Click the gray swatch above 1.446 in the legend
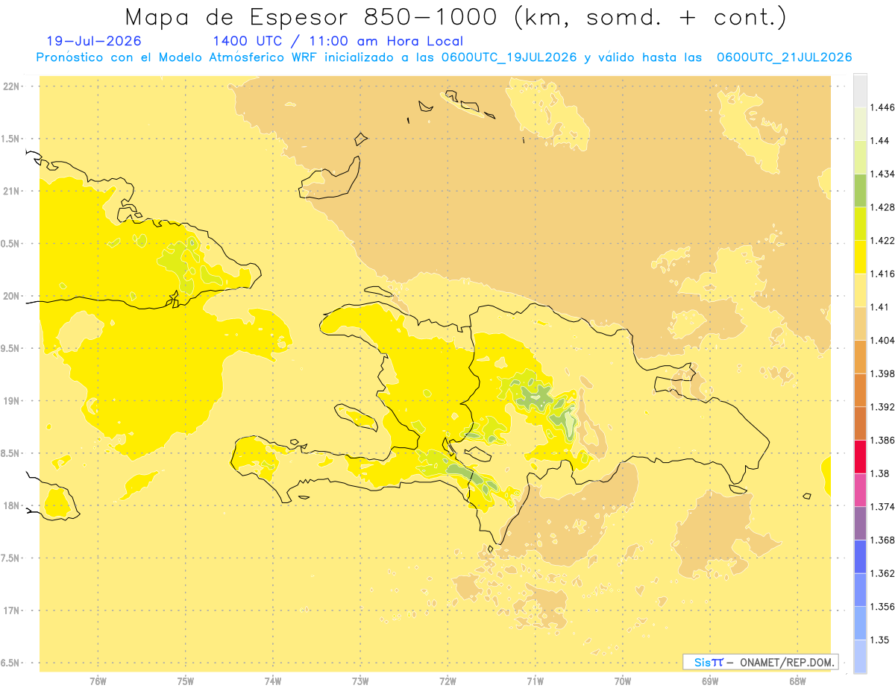The height and width of the screenshot is (691, 895). tap(860, 90)
